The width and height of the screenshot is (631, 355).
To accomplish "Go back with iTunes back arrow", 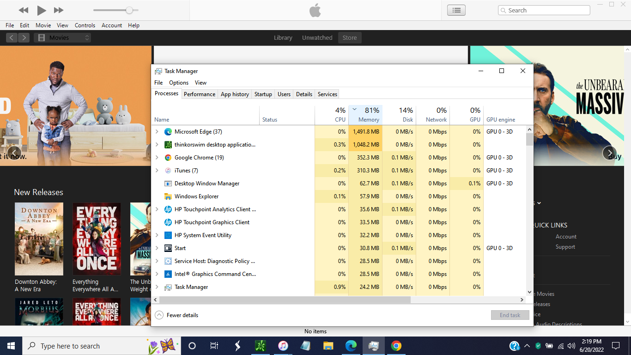I will (x=12, y=38).
